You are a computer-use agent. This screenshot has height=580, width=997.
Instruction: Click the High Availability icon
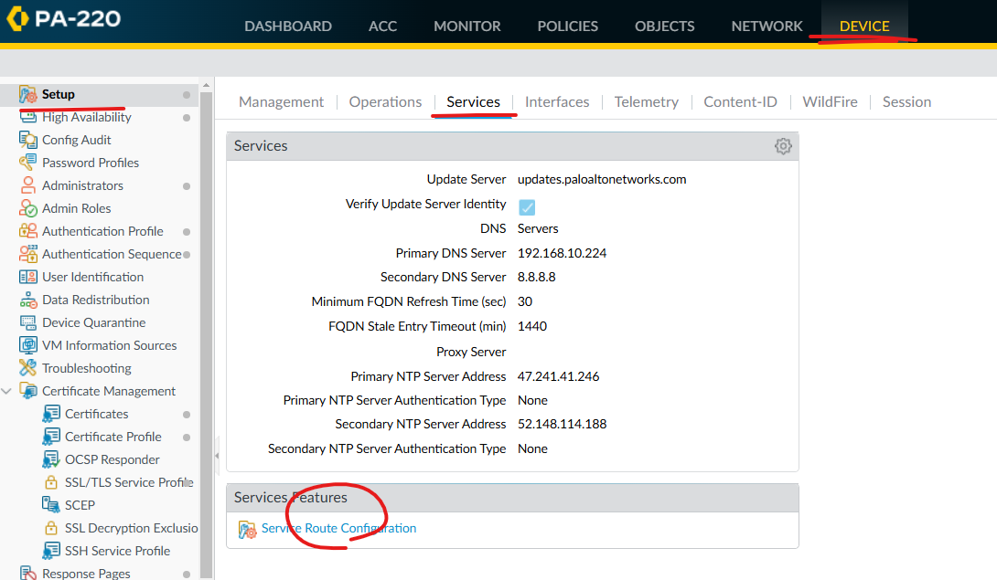click(28, 118)
